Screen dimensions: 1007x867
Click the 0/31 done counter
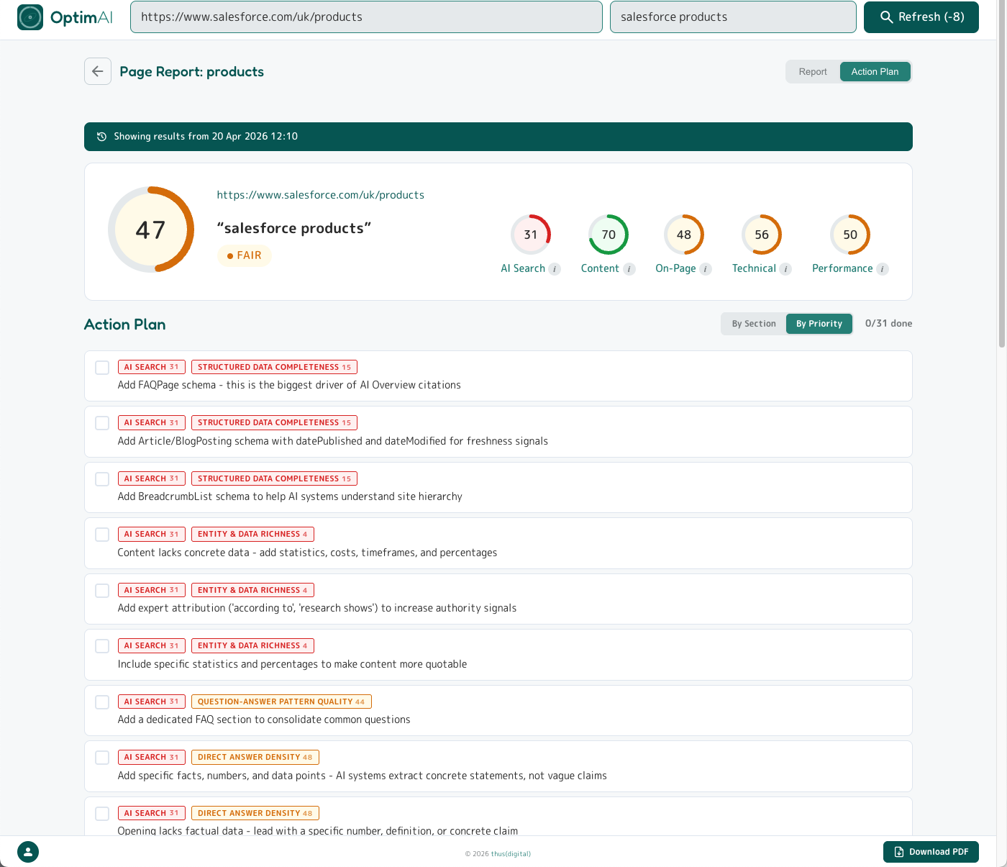[888, 324]
